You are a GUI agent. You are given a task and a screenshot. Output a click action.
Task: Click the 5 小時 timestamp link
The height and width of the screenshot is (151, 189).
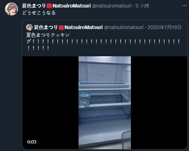pos(142,6)
